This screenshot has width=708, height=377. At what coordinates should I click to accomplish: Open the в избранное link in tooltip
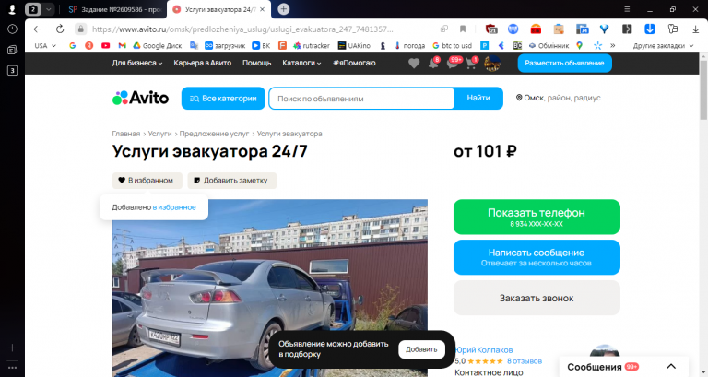(174, 207)
